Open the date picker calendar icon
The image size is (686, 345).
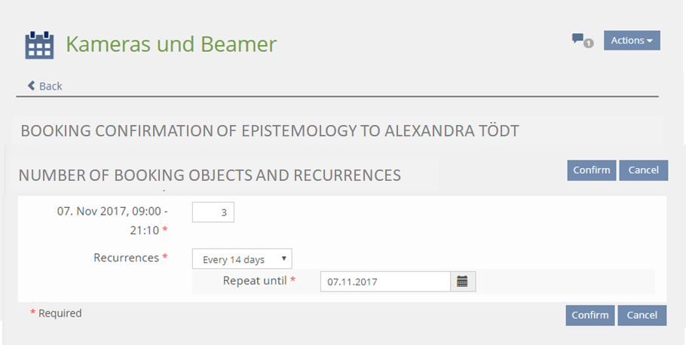pos(463,282)
